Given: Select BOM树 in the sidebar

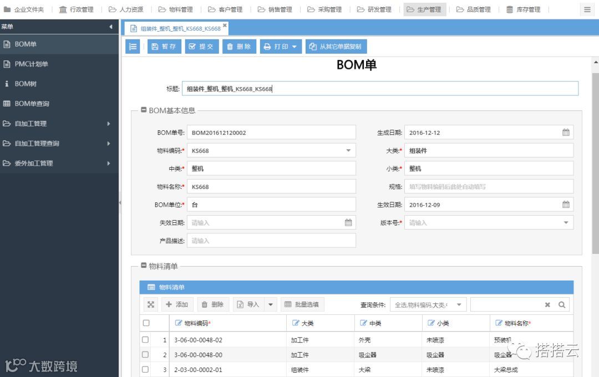Looking at the screenshot, I should [x=59, y=84].
